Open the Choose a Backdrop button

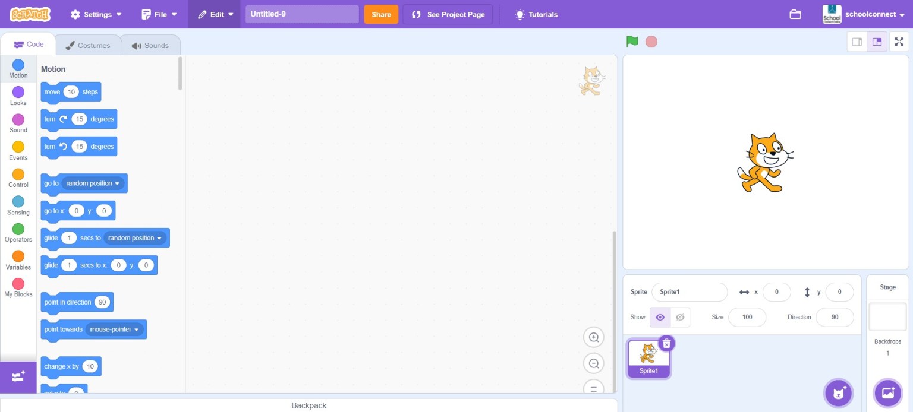tap(887, 393)
